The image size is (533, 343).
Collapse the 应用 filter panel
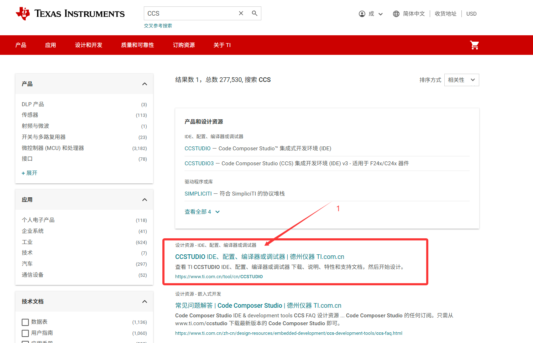[145, 200]
